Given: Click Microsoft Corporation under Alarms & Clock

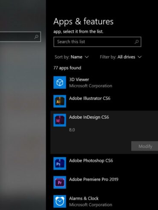Looking at the screenshot, I should [x=91, y=205].
